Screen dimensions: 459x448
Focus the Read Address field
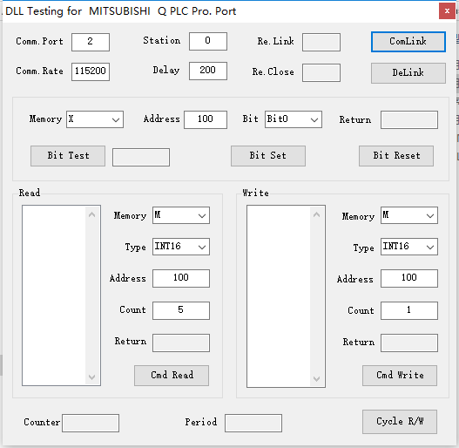181,278
